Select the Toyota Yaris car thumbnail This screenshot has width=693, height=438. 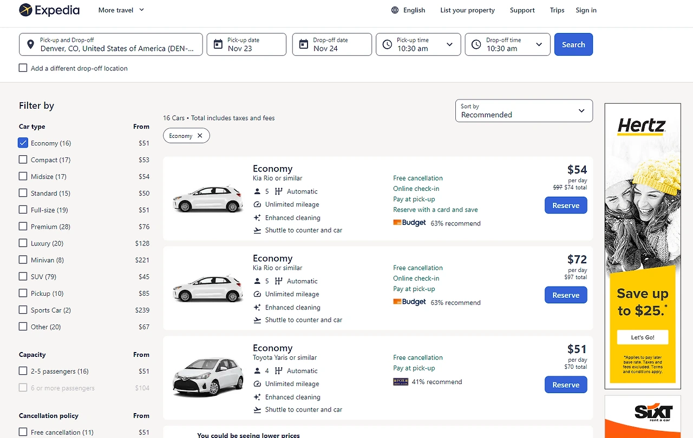[208, 377]
